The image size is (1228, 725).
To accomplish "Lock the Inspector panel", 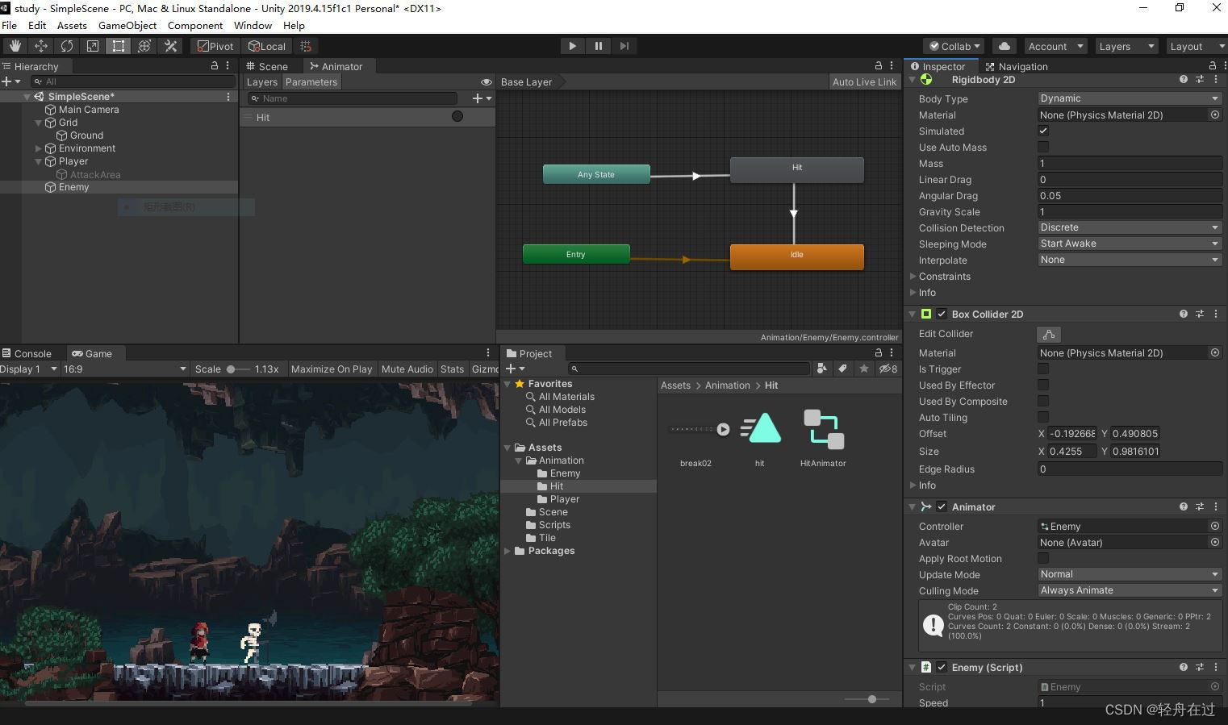I will 1212,65.
